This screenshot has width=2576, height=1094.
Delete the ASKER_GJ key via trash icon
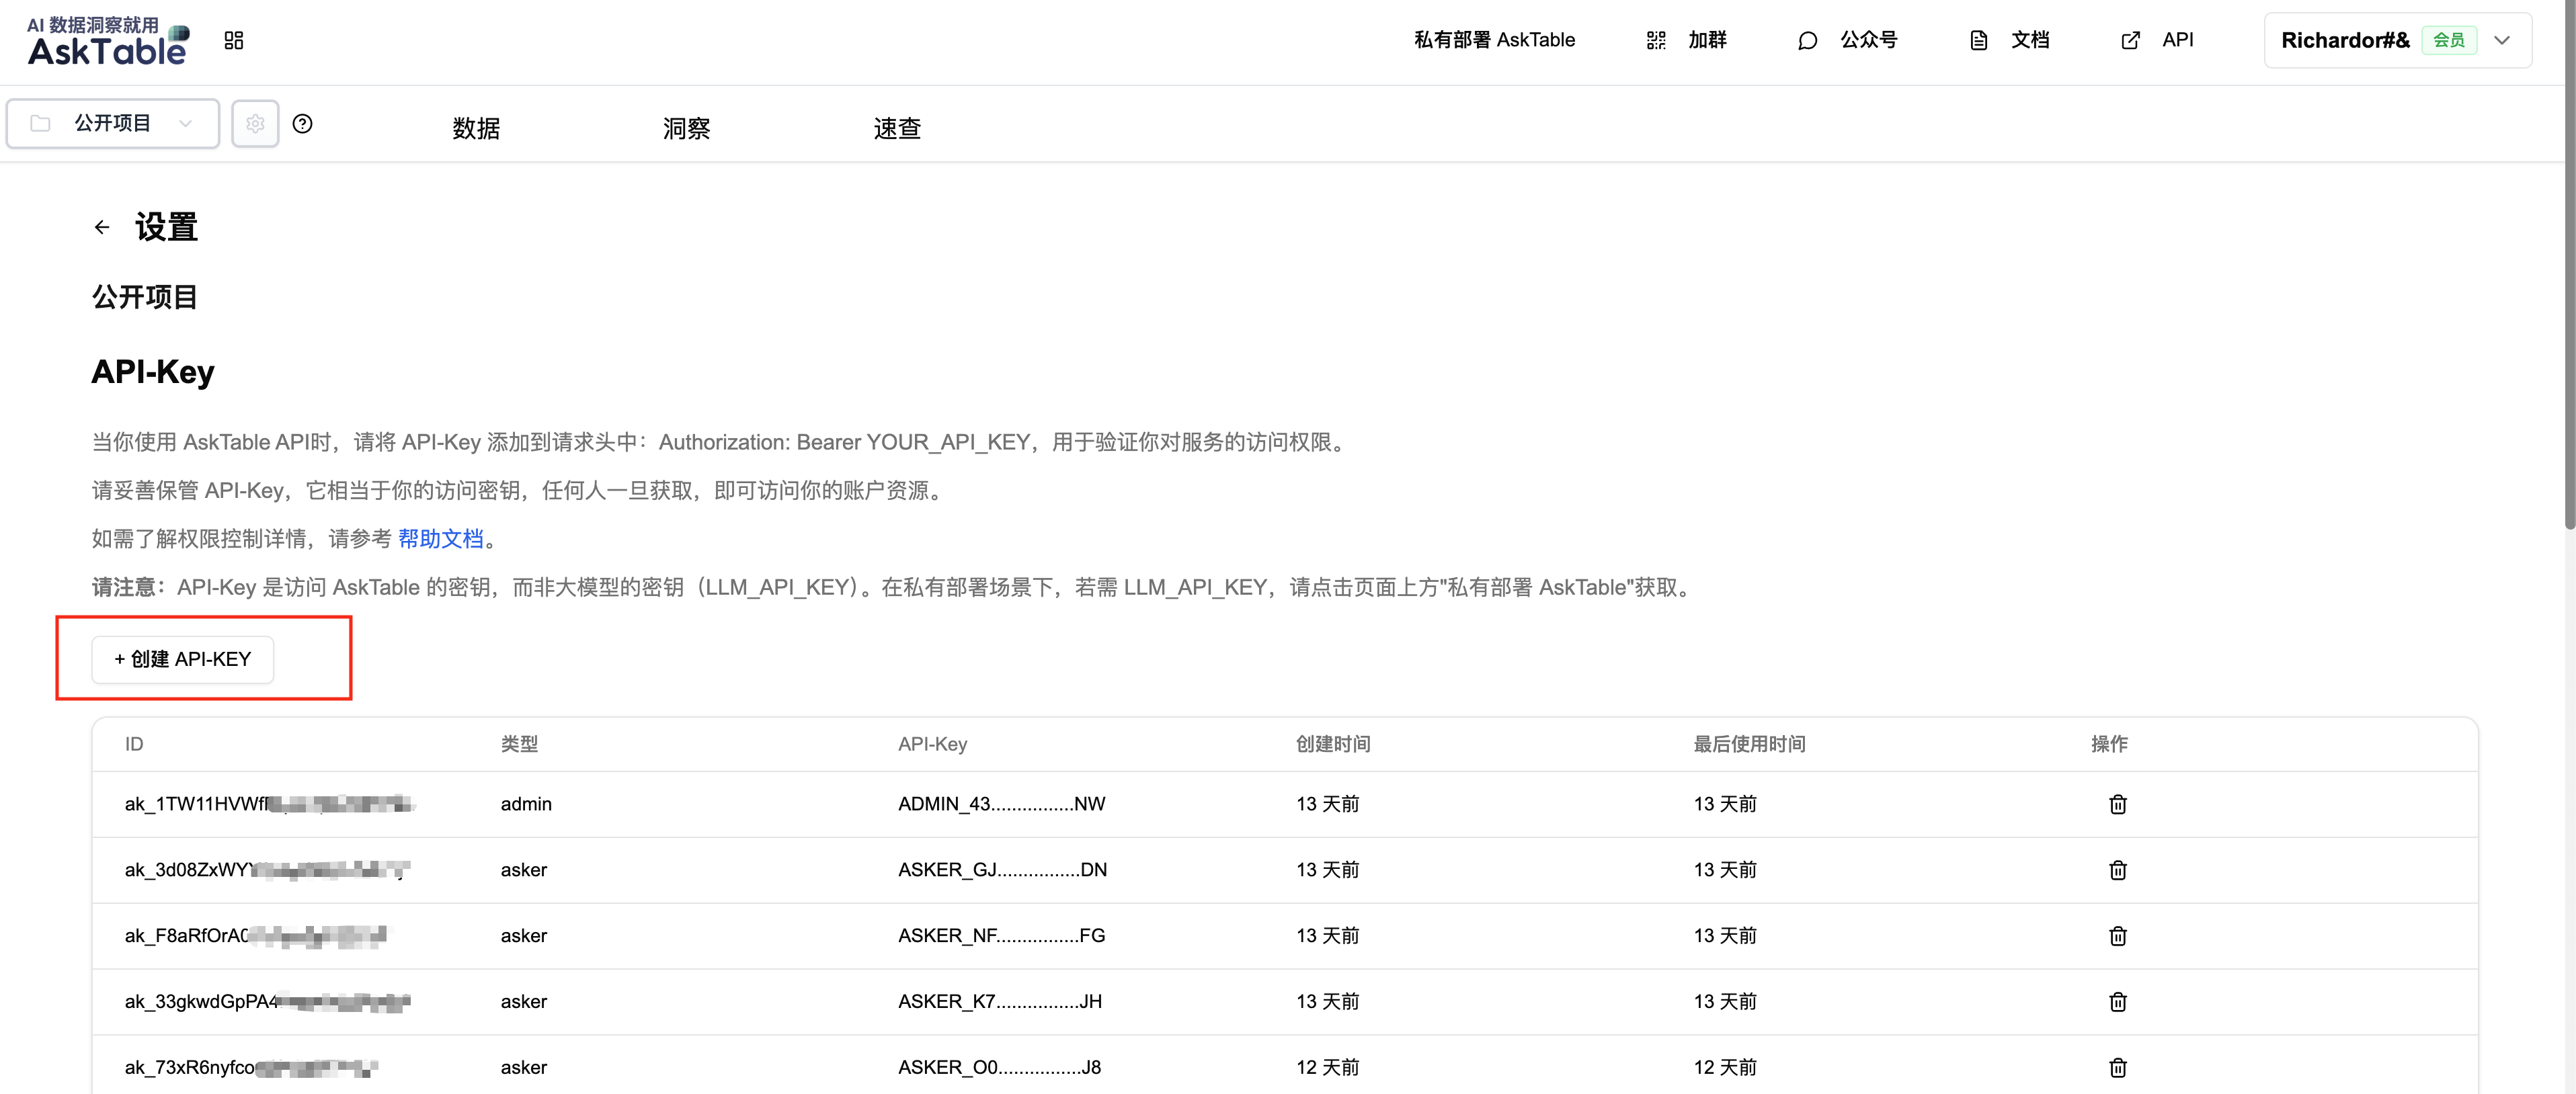click(x=2117, y=871)
